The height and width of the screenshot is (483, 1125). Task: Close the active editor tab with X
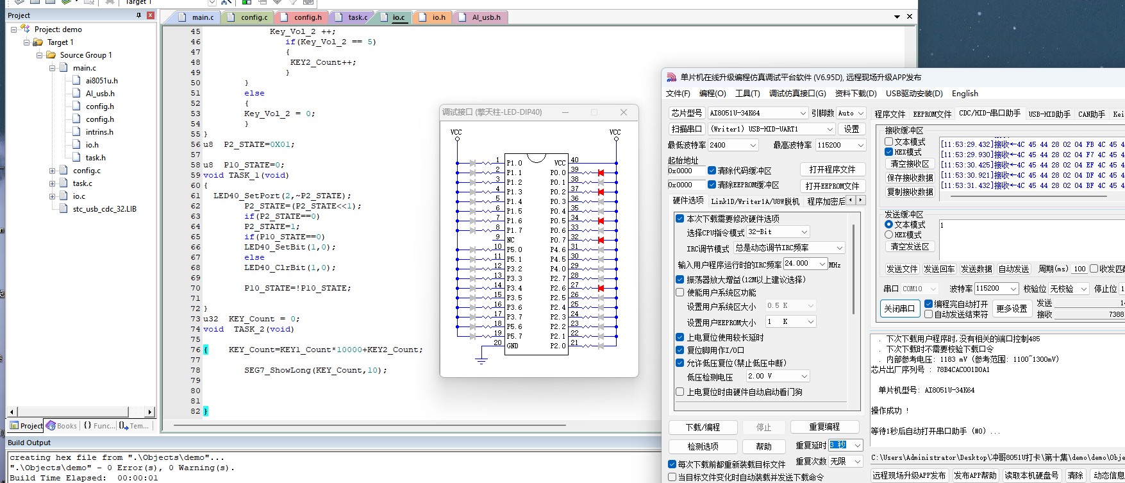point(910,17)
